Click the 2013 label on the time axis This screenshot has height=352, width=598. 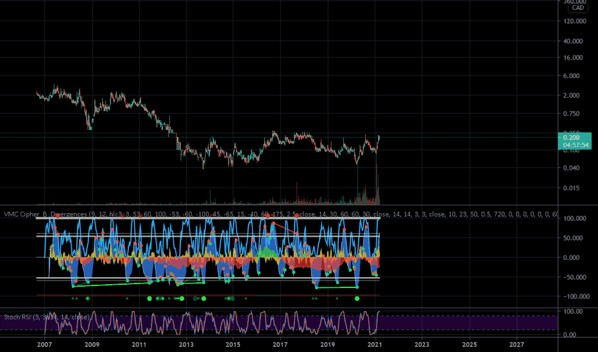[x=186, y=344]
